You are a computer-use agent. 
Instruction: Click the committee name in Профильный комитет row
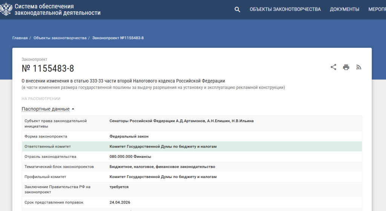[163, 177]
